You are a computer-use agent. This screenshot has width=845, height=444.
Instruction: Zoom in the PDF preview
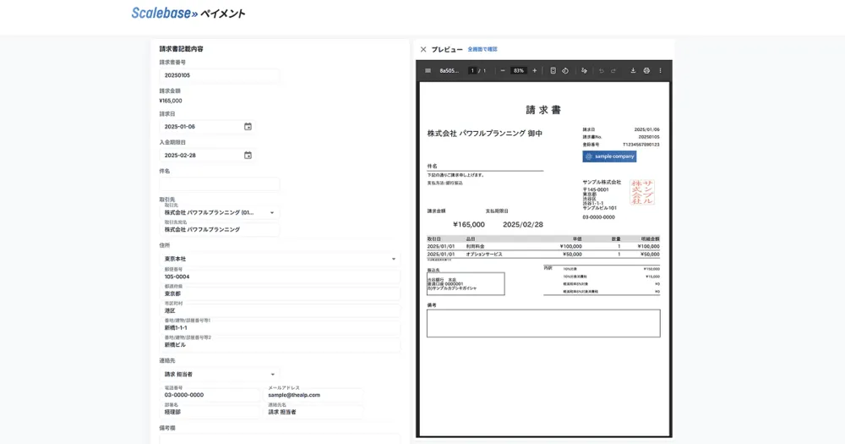(534, 70)
